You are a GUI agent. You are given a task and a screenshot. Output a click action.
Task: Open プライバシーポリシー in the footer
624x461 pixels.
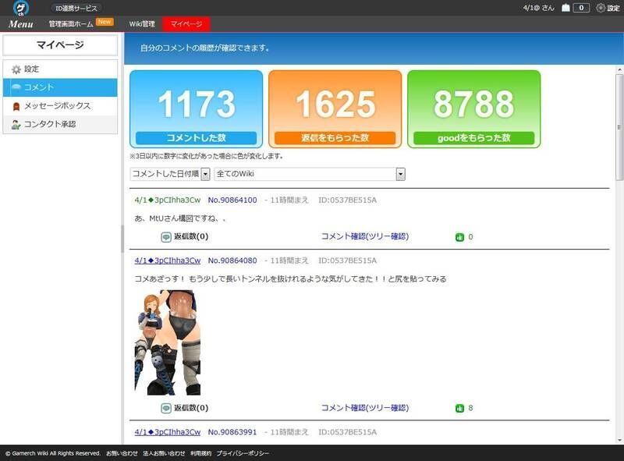pyautogui.click(x=243, y=453)
